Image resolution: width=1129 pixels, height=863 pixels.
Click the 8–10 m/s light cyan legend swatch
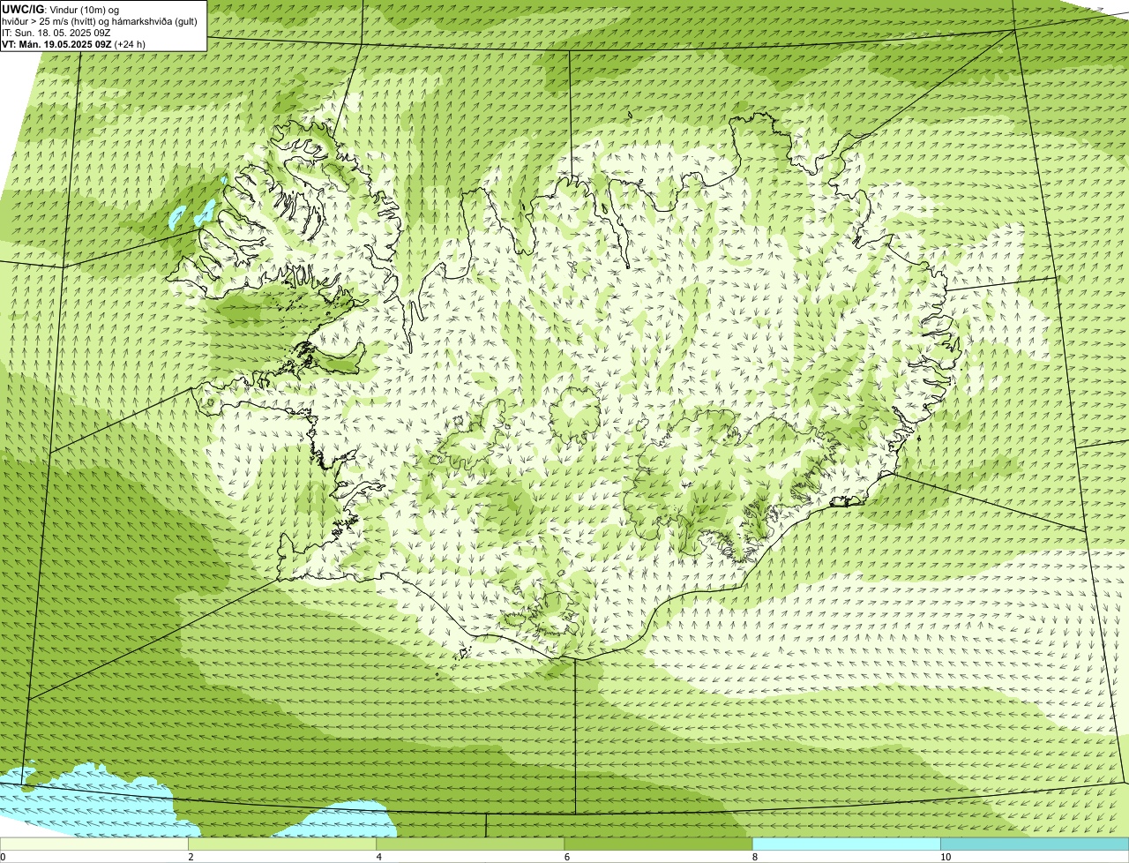(847, 844)
